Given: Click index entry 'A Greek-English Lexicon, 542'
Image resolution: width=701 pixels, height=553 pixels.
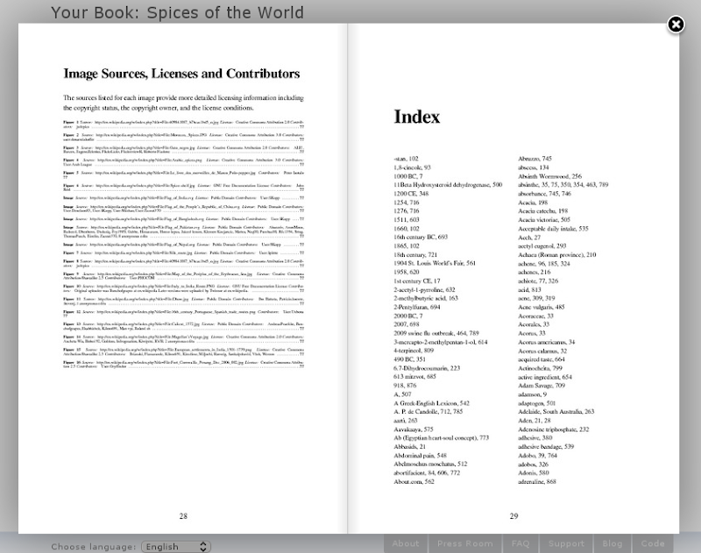Looking at the screenshot, I should [431, 403].
